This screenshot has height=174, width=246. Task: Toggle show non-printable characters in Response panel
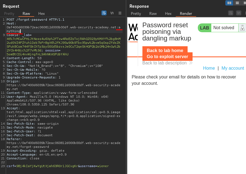(239, 13)
